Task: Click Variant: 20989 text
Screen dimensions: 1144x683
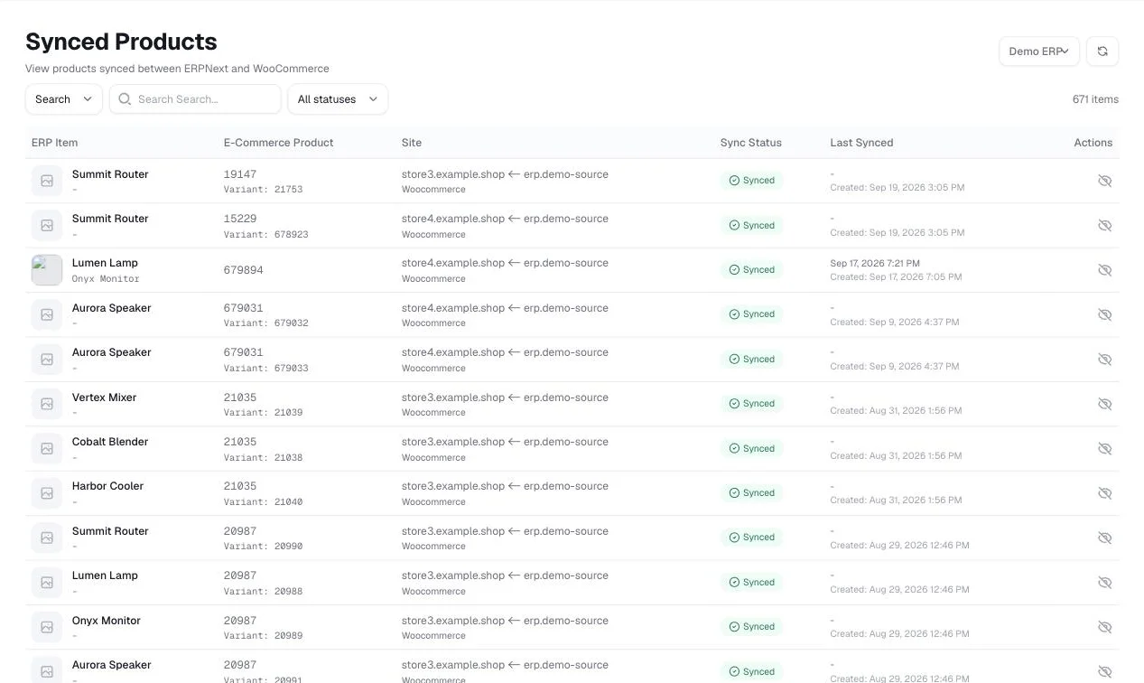Action: (264, 636)
